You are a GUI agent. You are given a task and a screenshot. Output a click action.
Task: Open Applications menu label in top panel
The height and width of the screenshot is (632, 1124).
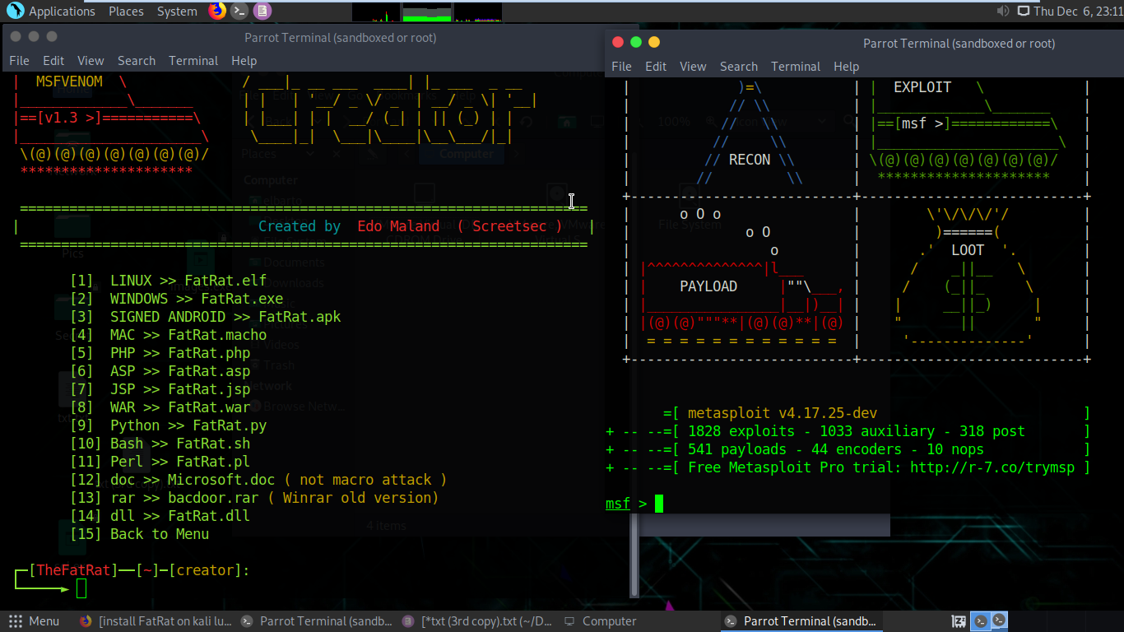(x=63, y=12)
